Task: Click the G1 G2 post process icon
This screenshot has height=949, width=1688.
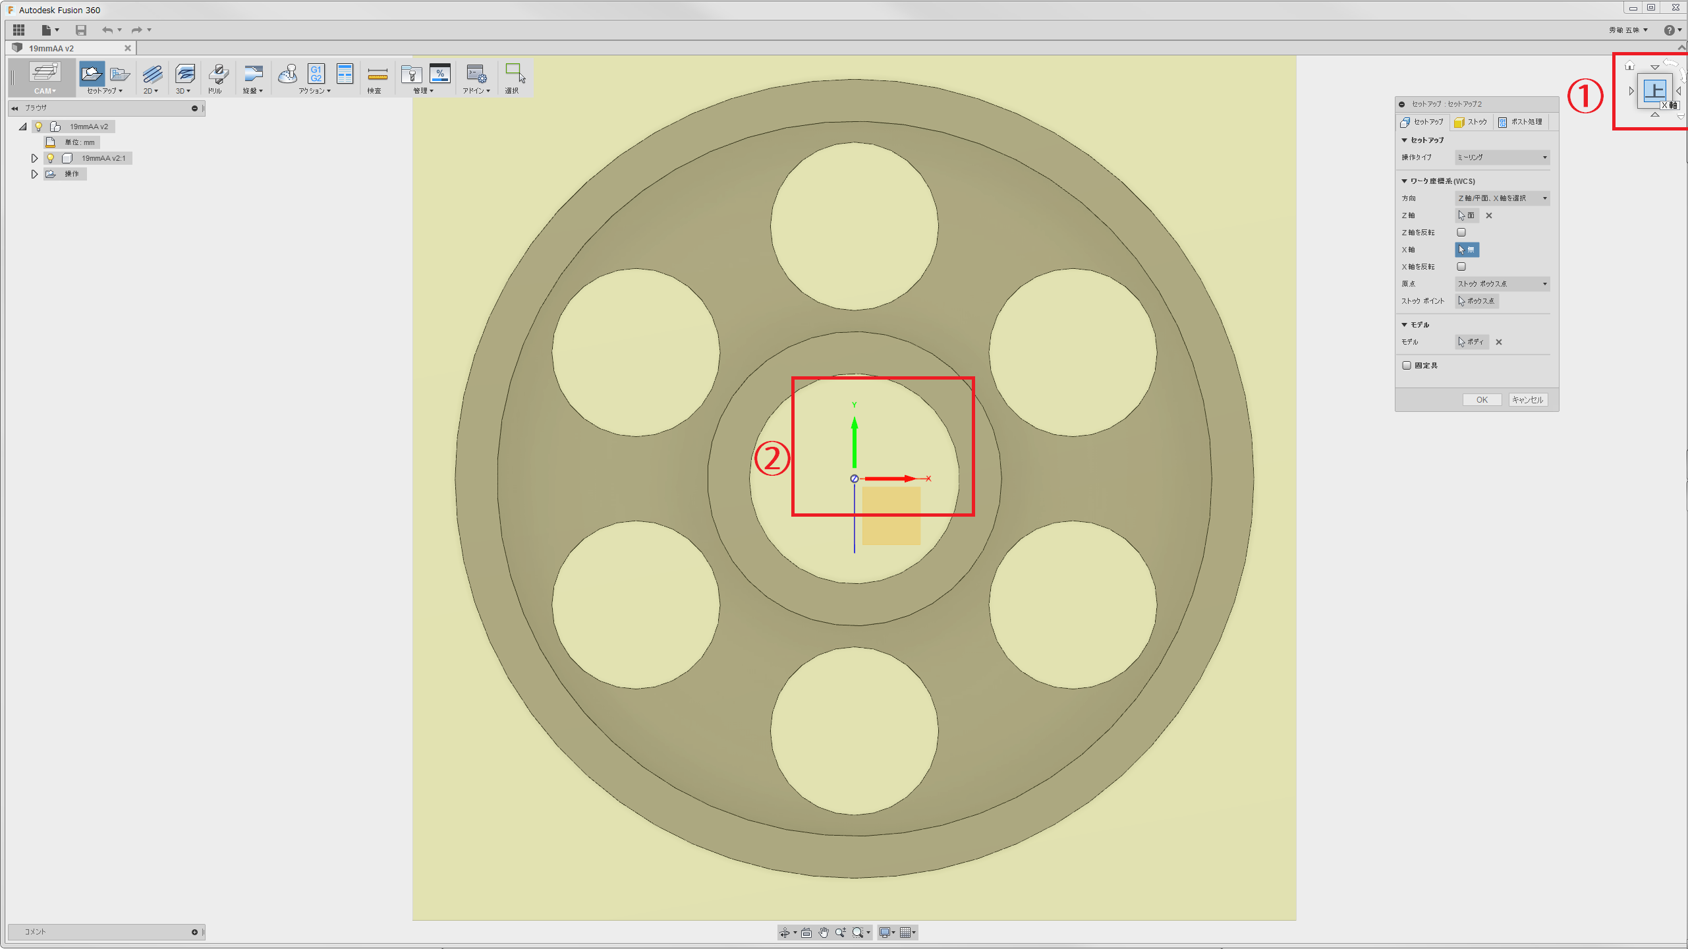Action: 316,74
